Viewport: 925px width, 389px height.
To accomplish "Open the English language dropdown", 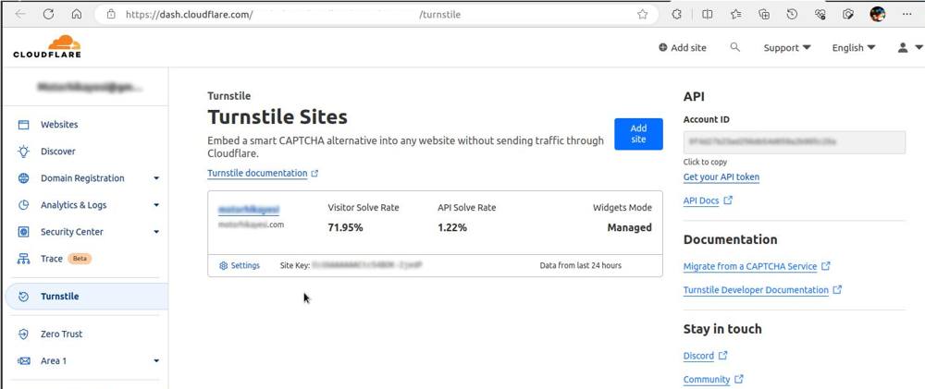I will tap(853, 48).
